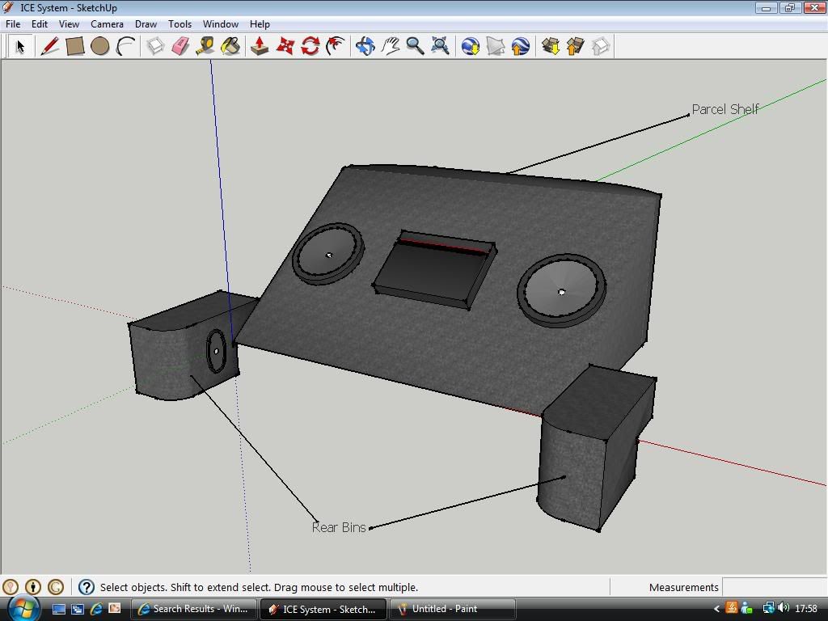Pick the Line pencil tool
This screenshot has height=621, width=828.
tap(49, 46)
